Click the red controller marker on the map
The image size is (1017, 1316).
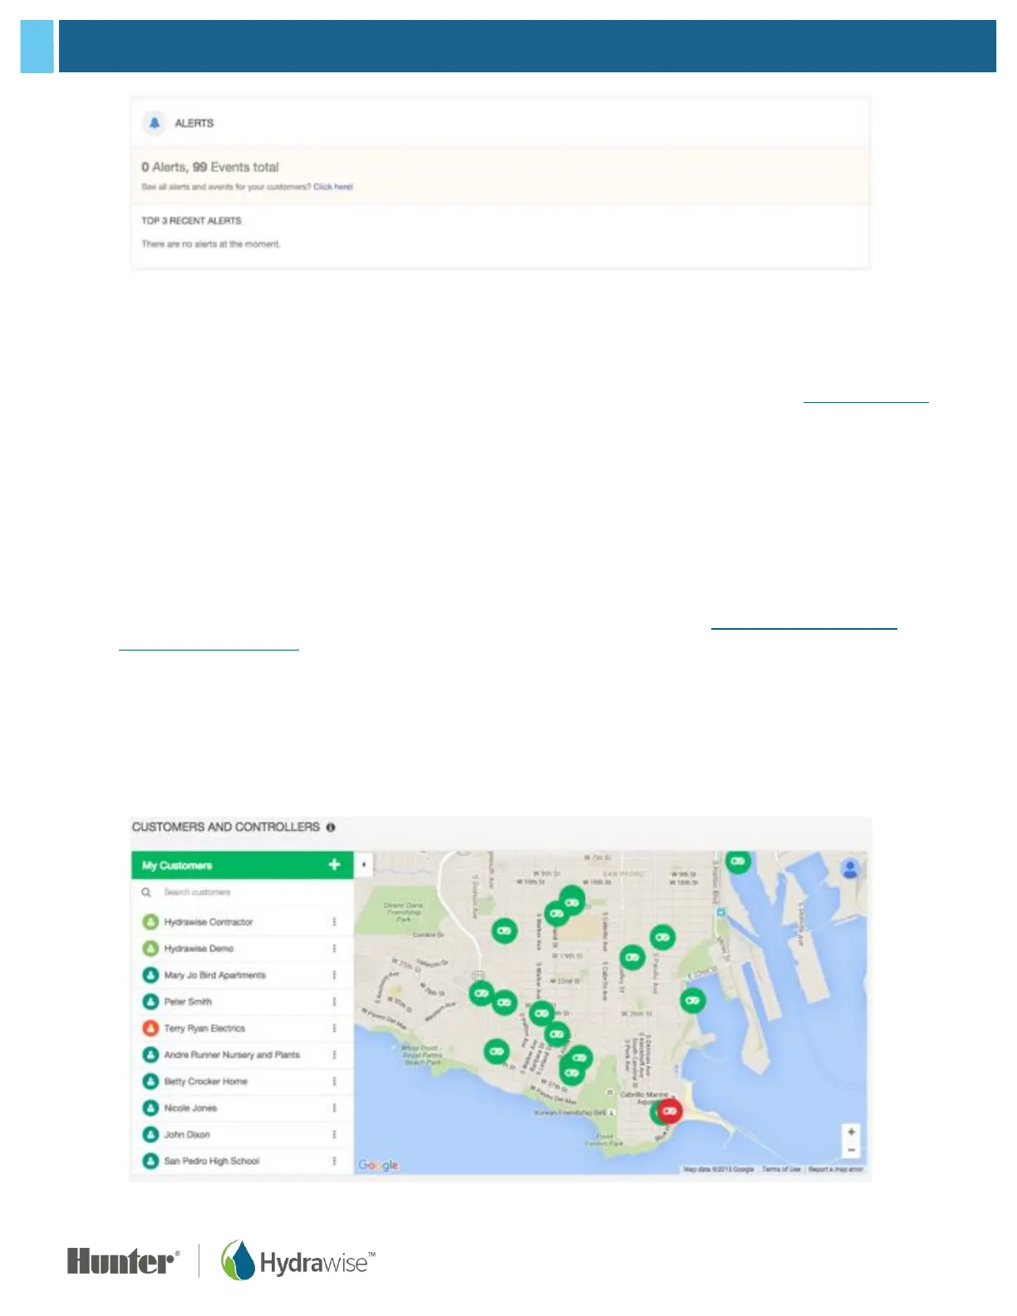pyautogui.click(x=670, y=1111)
